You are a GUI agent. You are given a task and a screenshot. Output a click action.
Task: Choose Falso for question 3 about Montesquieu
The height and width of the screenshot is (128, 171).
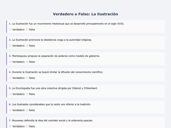click(27, 62)
